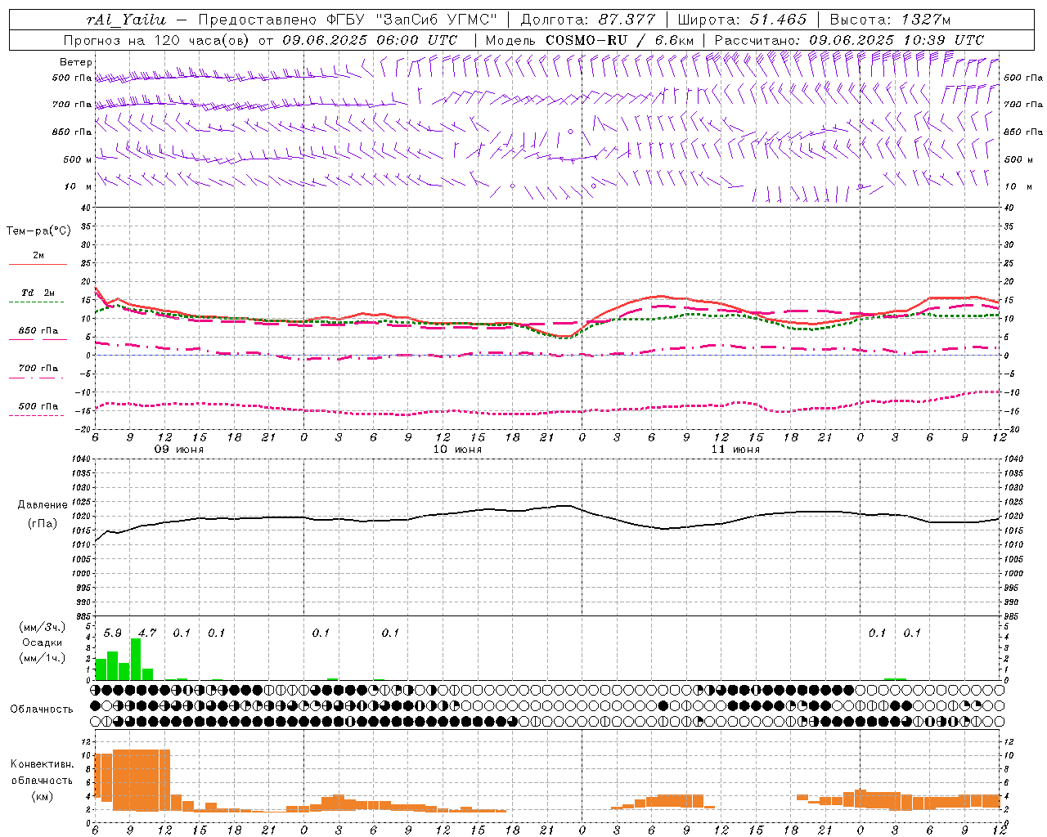Viewport: 1047px width, 837px height.
Task: Click right-side '10 м' wind level label
Action: (x=1018, y=186)
